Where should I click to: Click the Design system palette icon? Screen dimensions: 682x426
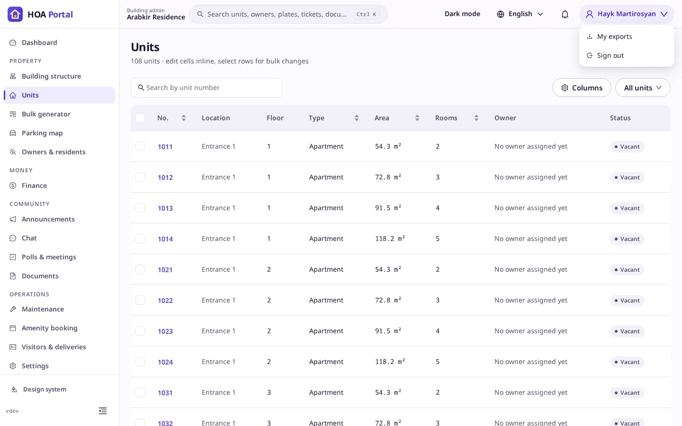(x=14, y=390)
